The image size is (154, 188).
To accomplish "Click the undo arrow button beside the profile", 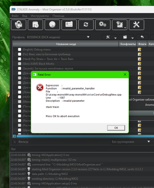I will click(x=142, y=37).
